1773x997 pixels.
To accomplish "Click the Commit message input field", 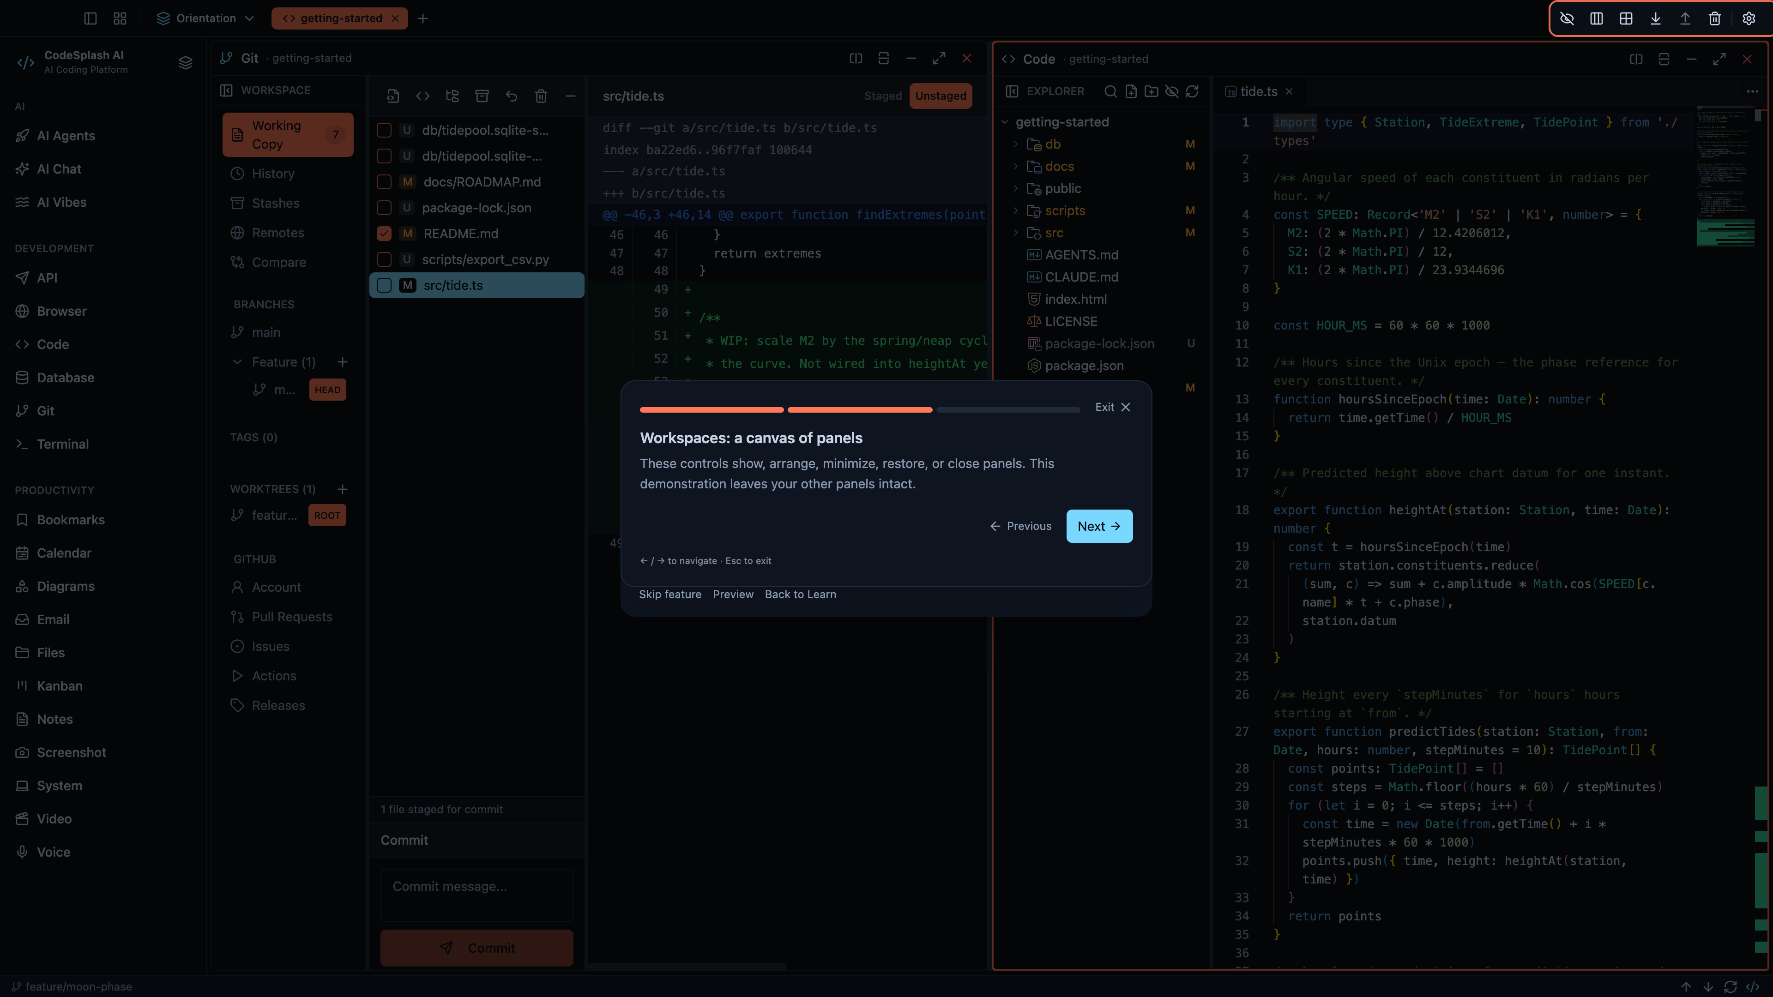I will pos(476,895).
